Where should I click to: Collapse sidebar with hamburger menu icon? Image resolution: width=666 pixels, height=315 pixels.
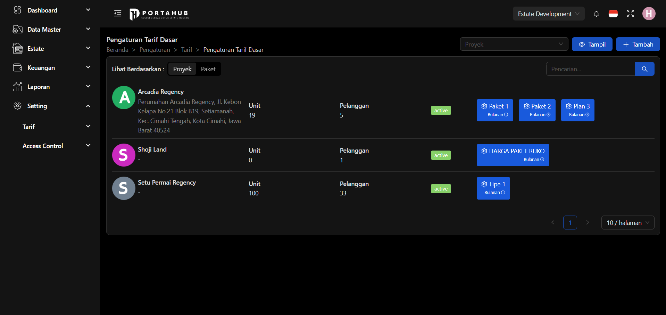(x=118, y=14)
